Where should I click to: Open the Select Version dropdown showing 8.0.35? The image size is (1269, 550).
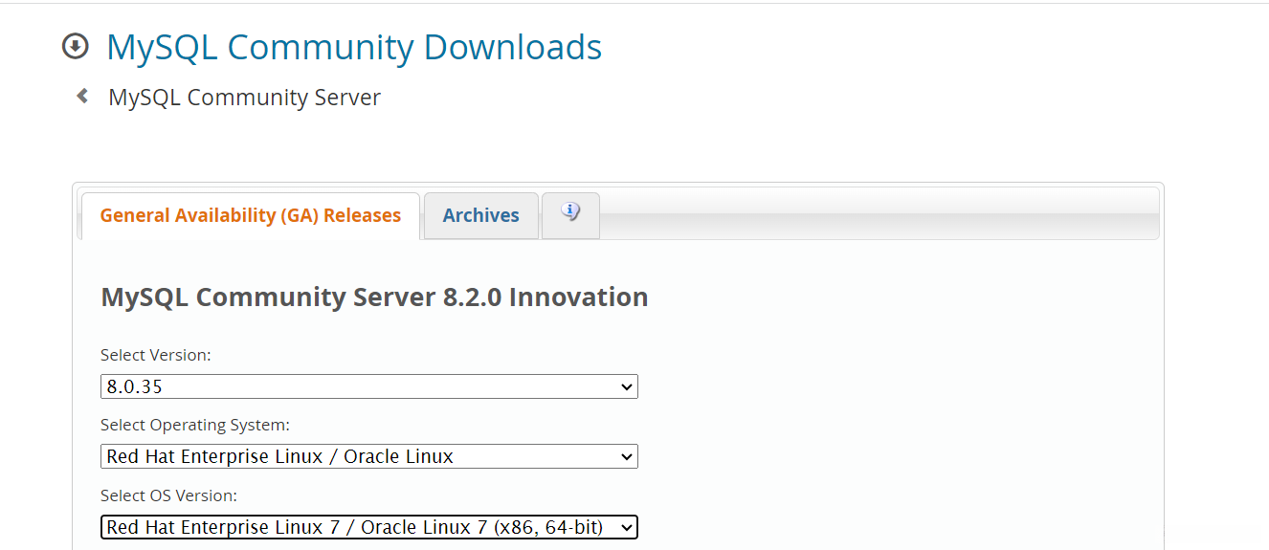coord(369,386)
